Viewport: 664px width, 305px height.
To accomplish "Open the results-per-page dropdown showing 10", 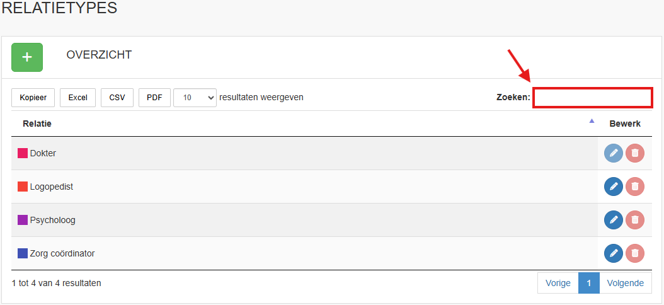I will [195, 98].
